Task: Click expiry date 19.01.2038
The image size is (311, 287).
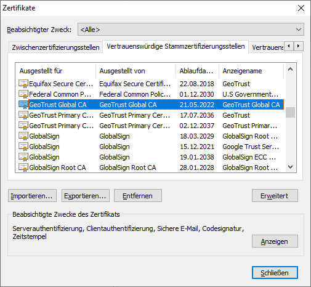Action: point(196,157)
